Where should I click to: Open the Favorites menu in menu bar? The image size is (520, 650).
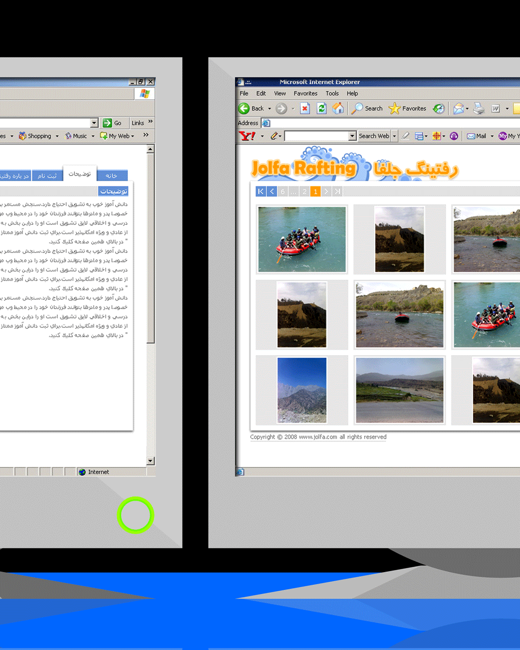[305, 94]
